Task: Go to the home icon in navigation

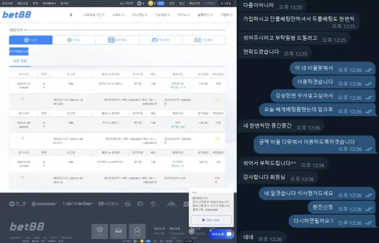Action: click(x=71, y=15)
